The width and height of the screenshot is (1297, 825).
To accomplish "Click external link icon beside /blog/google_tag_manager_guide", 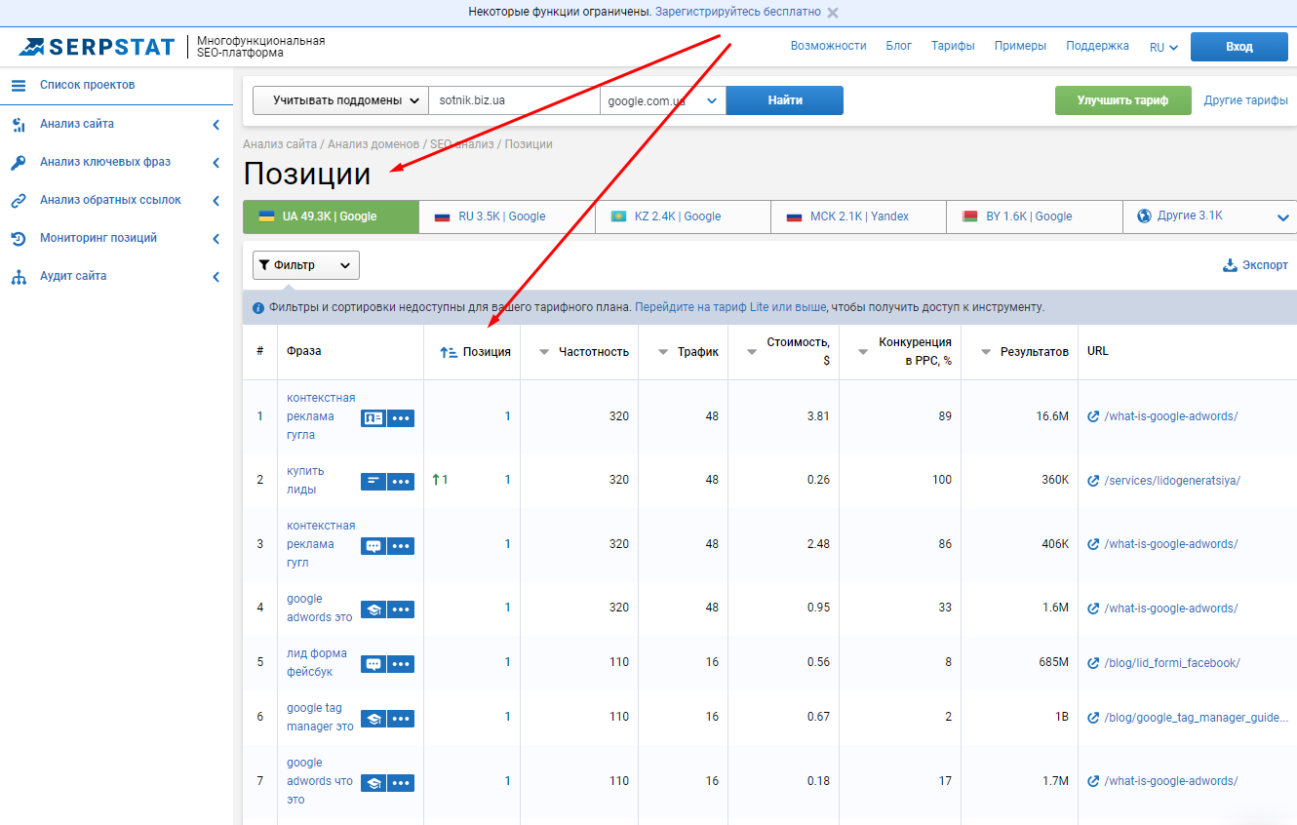I will point(1093,718).
